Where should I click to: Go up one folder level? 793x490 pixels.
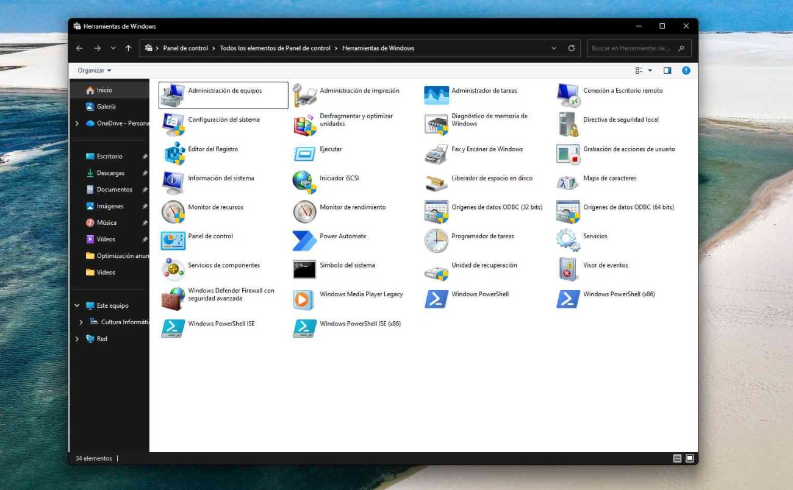tap(128, 48)
